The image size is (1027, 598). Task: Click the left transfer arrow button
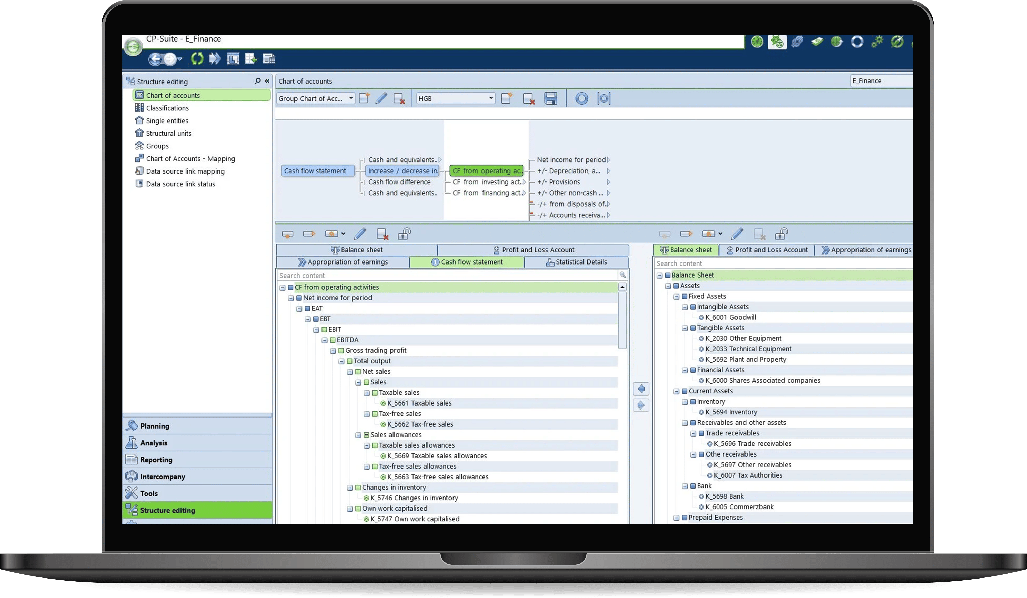641,389
